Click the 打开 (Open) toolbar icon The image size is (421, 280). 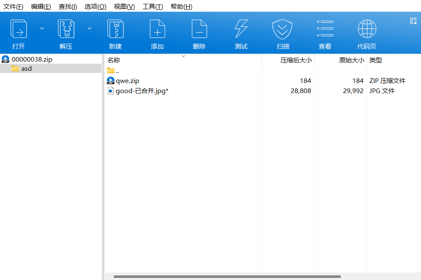pyautogui.click(x=18, y=32)
